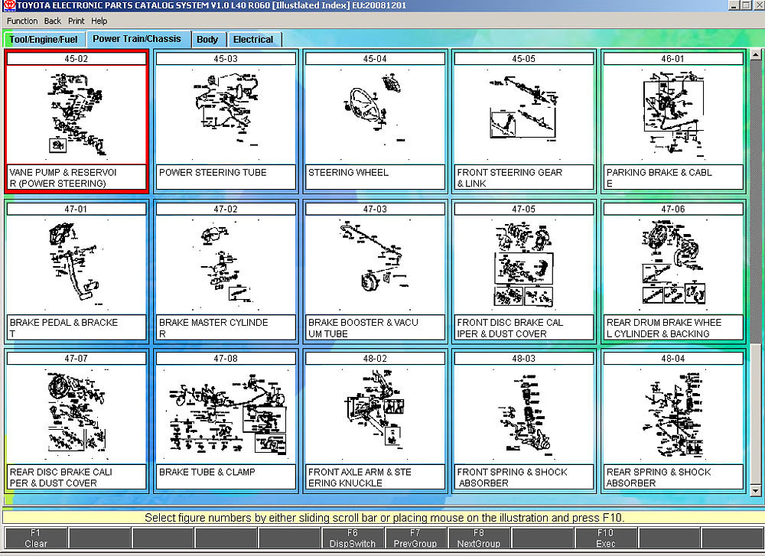765x556 pixels.
Task: Select the Steering Wheel illustration 45-04
Action: [374, 113]
